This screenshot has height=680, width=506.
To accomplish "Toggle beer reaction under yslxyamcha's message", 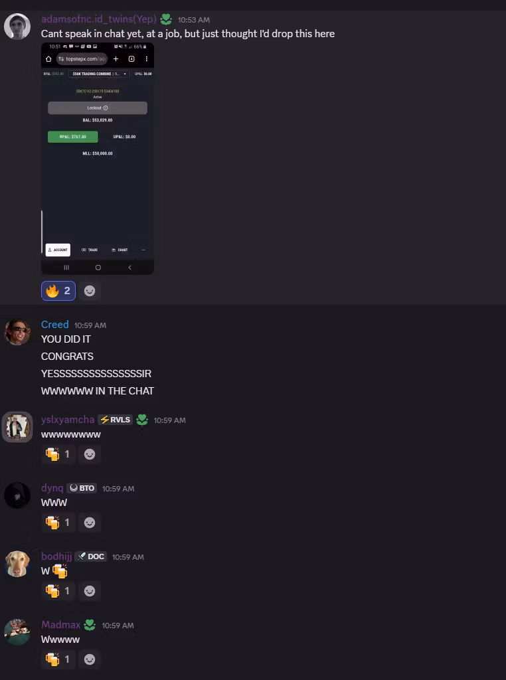I will (x=58, y=454).
